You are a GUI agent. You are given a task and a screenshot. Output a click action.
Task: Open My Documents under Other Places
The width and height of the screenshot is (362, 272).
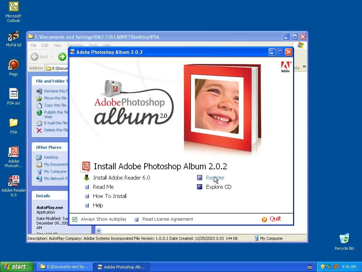56,164
